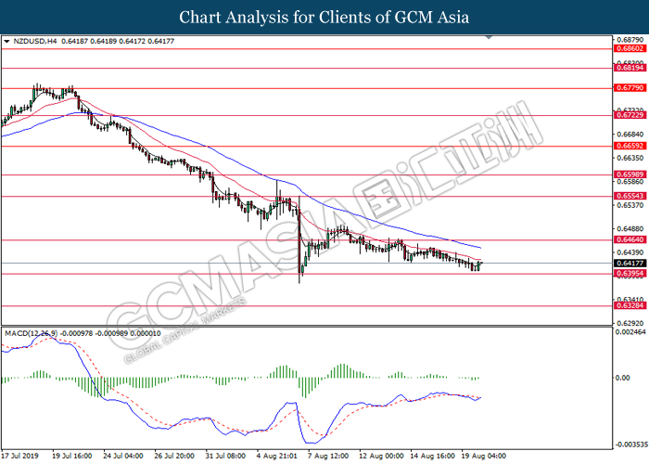The width and height of the screenshot is (649, 464).
Task: Select the 0.63284 support level label
Action: coord(630,305)
